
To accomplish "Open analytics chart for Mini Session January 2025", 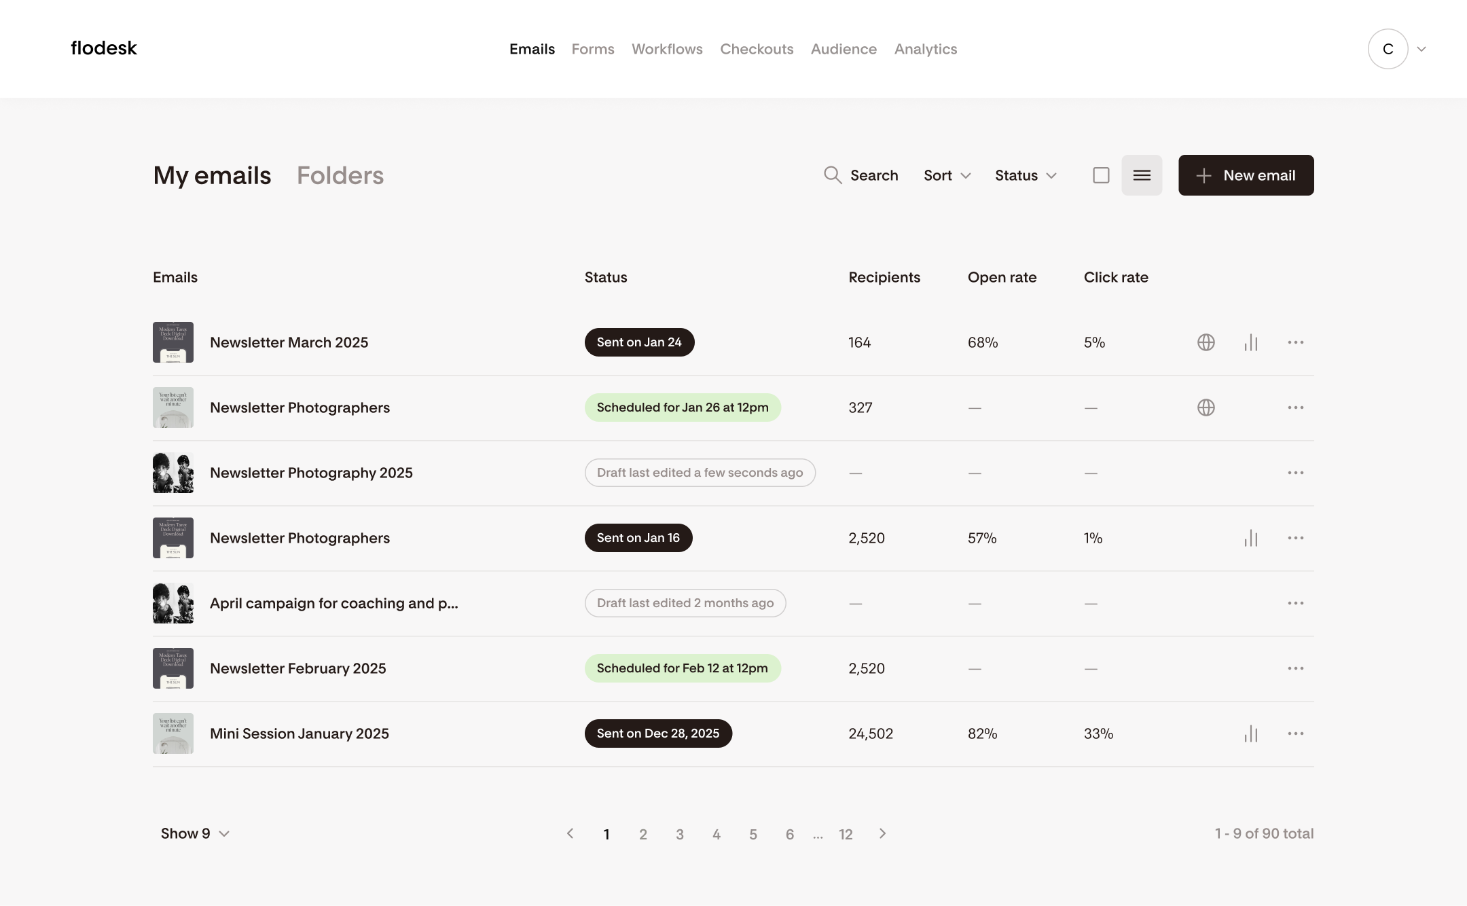I will point(1251,733).
